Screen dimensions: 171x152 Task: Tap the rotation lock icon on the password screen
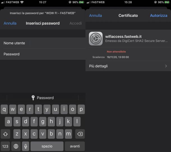[70, 2]
